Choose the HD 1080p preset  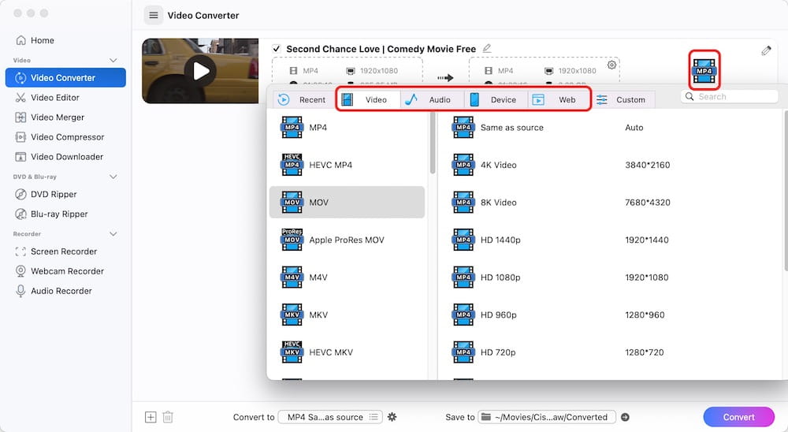pyautogui.click(x=611, y=277)
